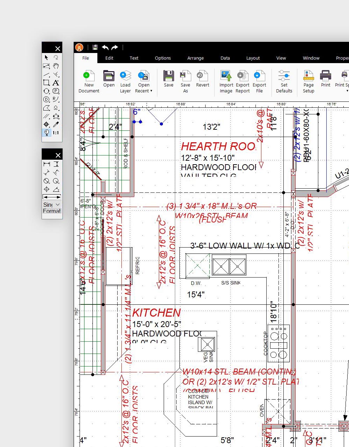Viewport: 349px width, 447px height.
Task: Select the radius dimension tool
Action: (56, 181)
